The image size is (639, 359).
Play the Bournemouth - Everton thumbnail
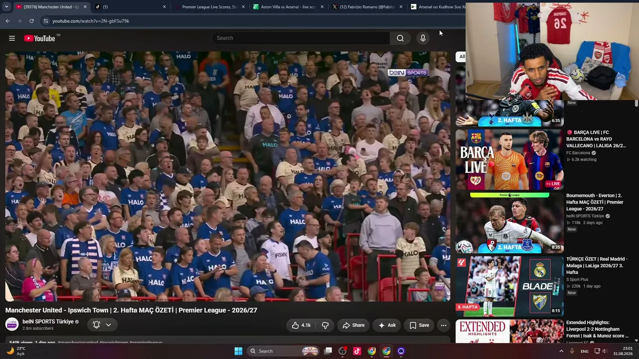click(x=509, y=223)
